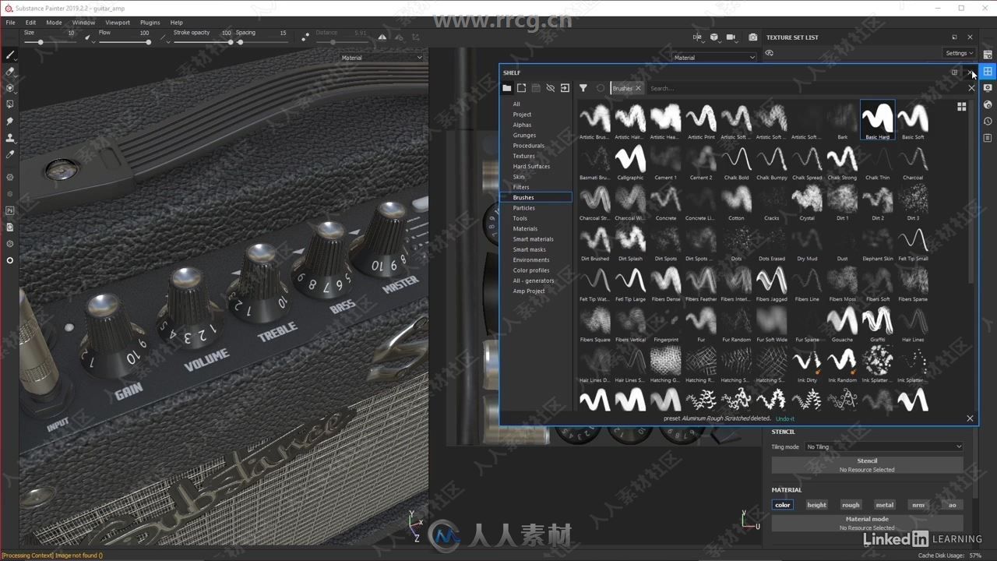This screenshot has height=561, width=997.
Task: Toggle the color material channel
Action: pos(783,505)
